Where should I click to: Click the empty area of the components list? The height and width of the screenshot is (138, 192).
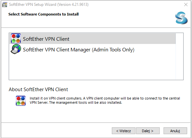click(92, 67)
